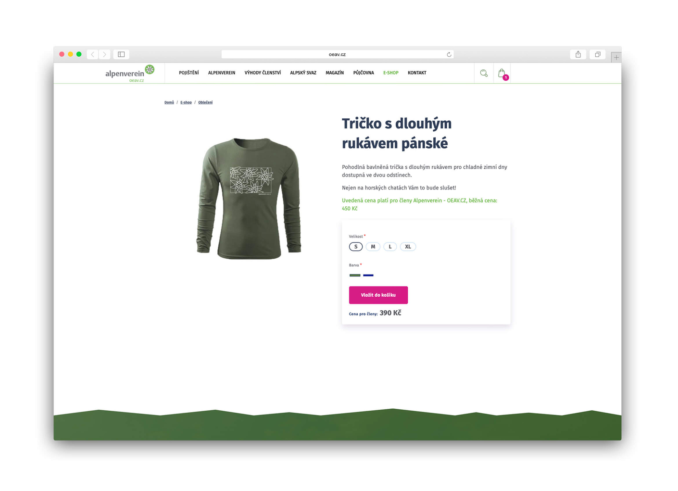Go back with browser back arrow
Viewport: 678px width, 491px height.
(93, 54)
